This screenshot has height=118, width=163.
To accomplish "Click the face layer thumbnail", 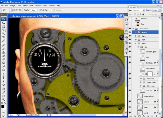I will [138, 24].
